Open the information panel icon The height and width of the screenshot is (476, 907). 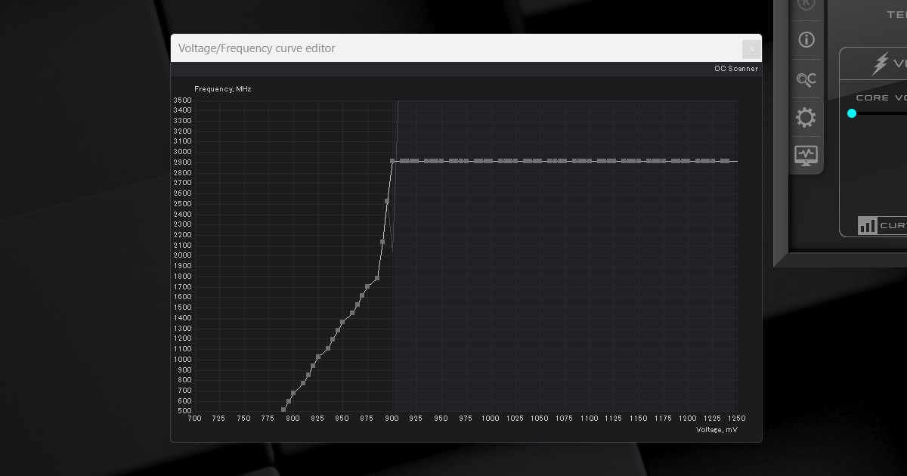[x=806, y=39]
